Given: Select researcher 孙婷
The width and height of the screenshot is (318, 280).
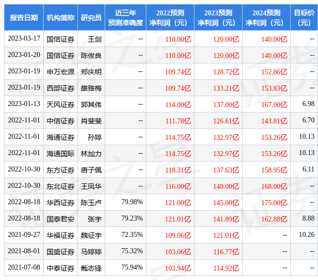Looking at the screenshot, I should (x=95, y=137).
